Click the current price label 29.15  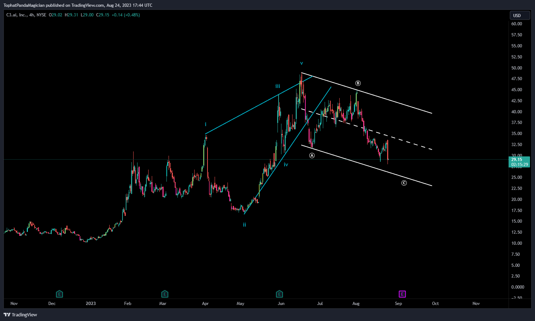pyautogui.click(x=516, y=160)
